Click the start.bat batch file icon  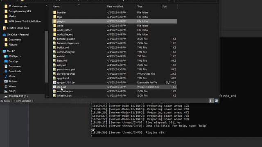[54, 87]
